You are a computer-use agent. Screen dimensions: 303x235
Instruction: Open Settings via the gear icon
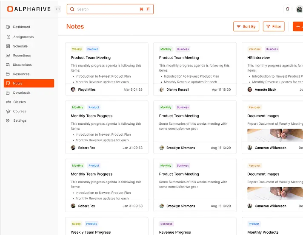8,120
